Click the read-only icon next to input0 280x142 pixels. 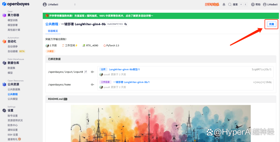[86, 72]
